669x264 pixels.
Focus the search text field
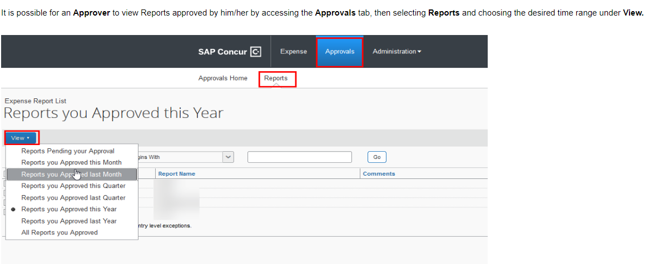point(299,157)
